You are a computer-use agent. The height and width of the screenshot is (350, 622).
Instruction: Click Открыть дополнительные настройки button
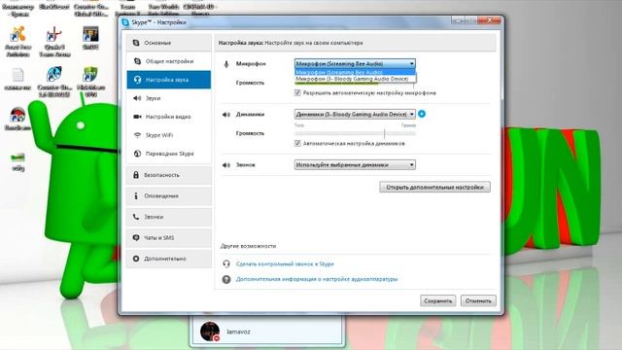click(x=434, y=188)
